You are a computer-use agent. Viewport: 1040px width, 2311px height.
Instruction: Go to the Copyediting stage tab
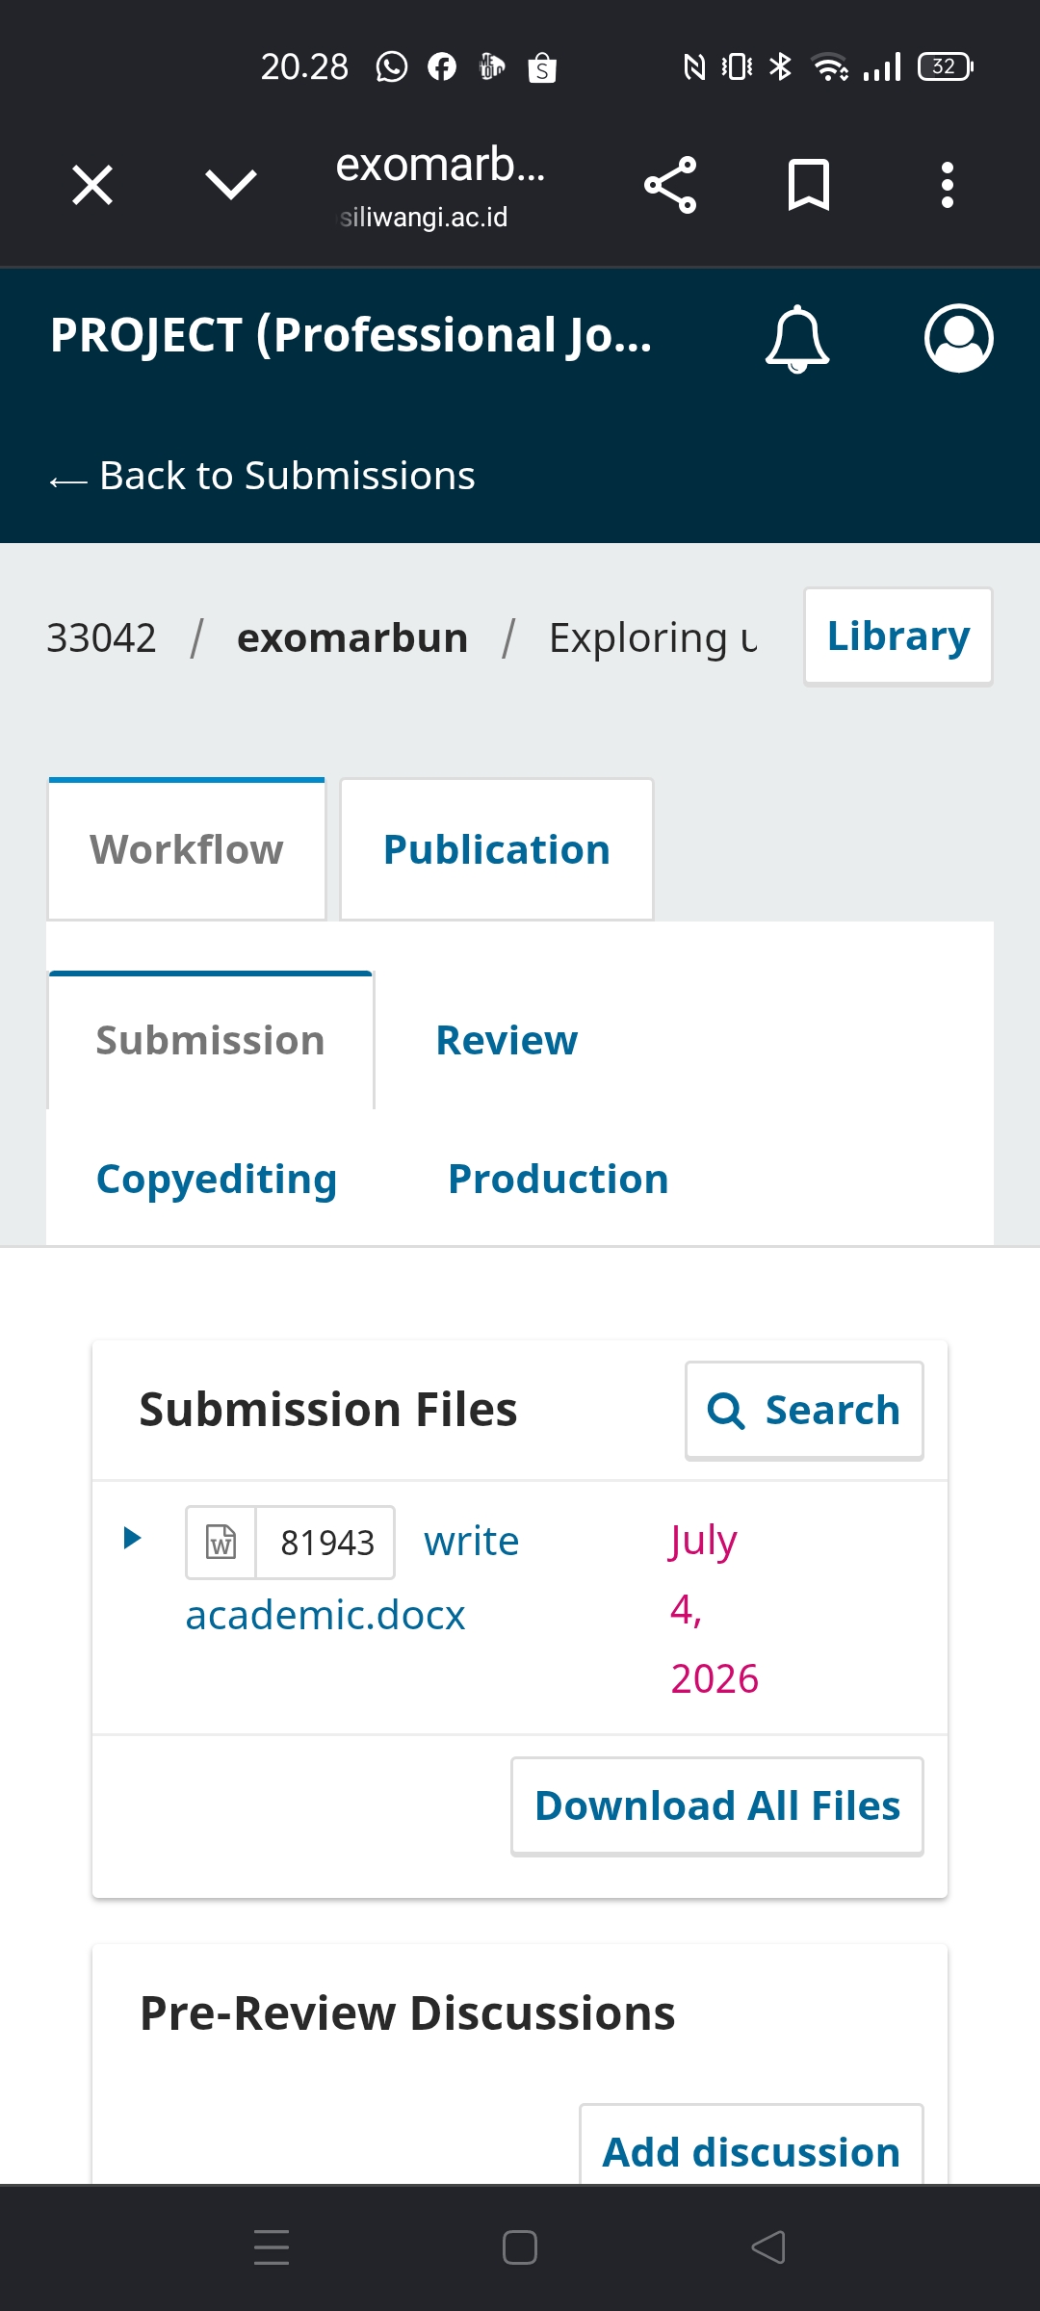pyautogui.click(x=217, y=1180)
